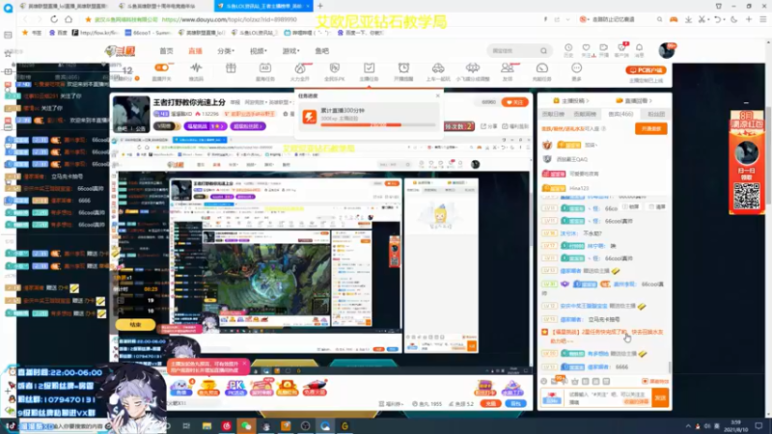Click the PC客户端 button
772x434 pixels.
click(646, 69)
